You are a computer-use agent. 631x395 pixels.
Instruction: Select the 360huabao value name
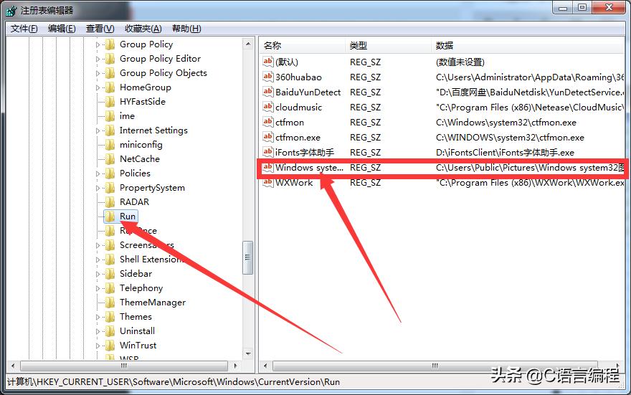pos(298,77)
